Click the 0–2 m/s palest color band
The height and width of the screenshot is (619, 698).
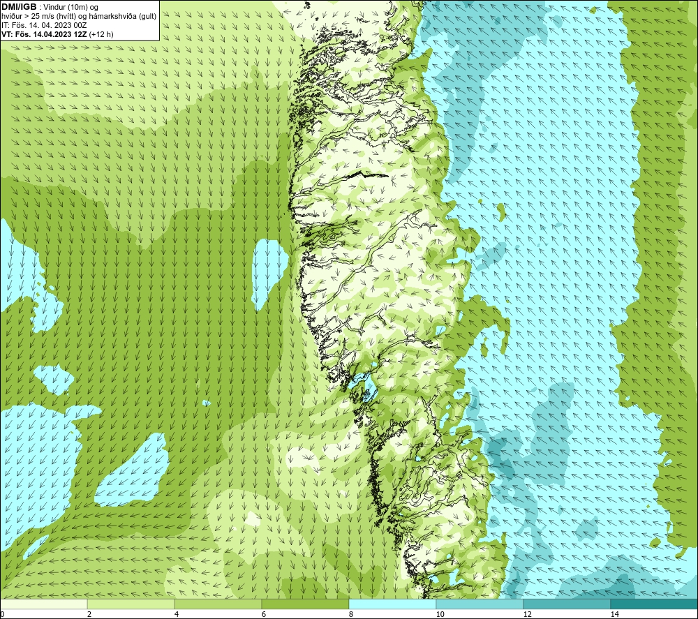coord(43,604)
